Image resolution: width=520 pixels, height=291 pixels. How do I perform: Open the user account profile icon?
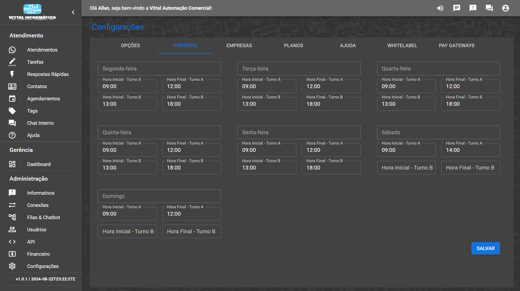506,8
